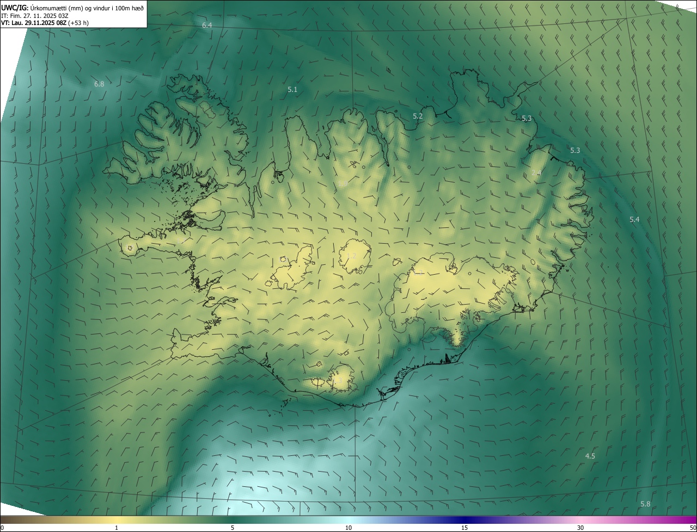This screenshot has height=532, width=697.
Task: Select the 15 tick on color scale
Action: point(464,528)
